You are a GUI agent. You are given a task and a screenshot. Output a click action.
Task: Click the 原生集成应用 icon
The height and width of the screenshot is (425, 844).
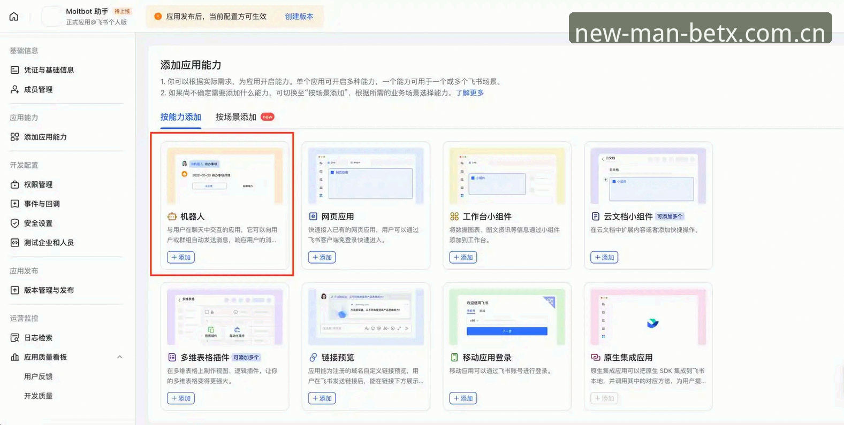click(596, 357)
